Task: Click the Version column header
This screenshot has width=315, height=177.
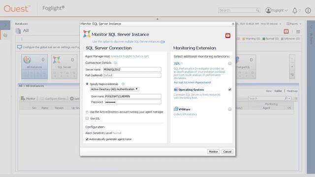Action: [59, 108]
